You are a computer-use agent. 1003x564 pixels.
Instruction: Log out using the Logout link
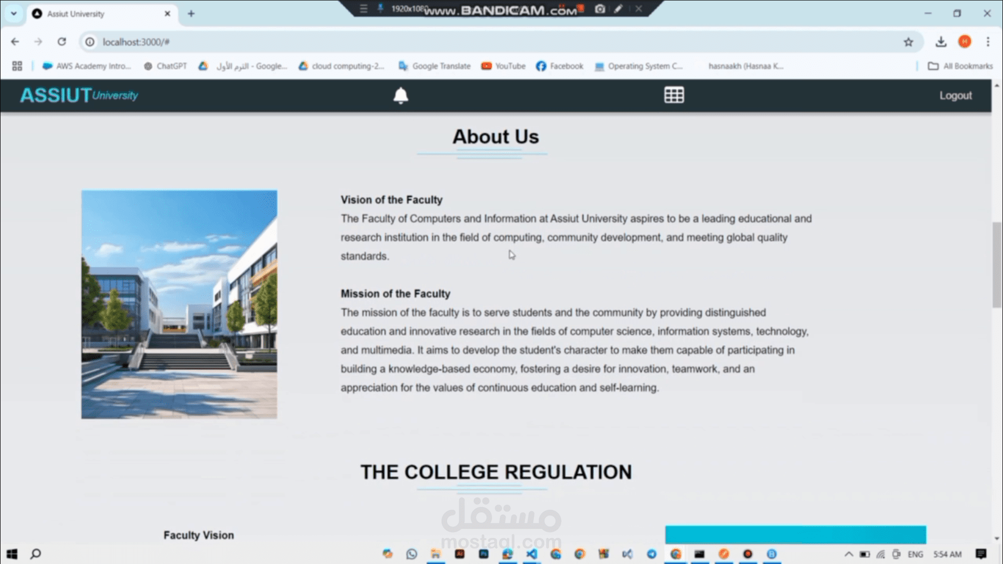click(955, 96)
